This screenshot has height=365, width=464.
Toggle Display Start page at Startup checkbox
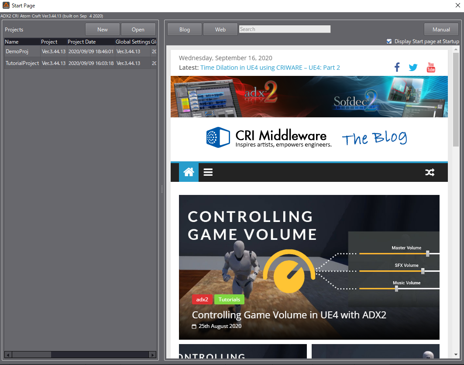[389, 41]
